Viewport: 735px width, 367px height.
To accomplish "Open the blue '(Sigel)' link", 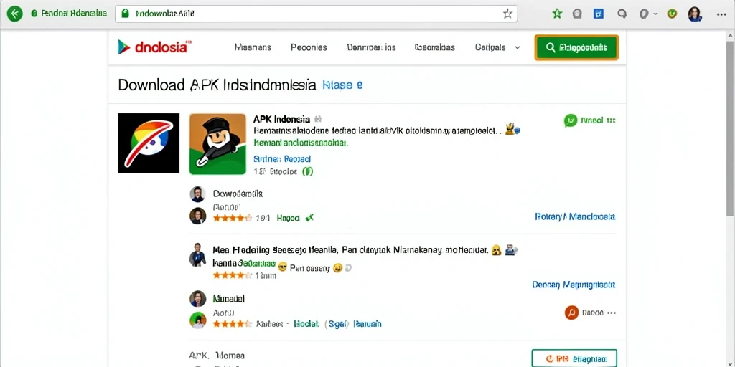I will [337, 323].
